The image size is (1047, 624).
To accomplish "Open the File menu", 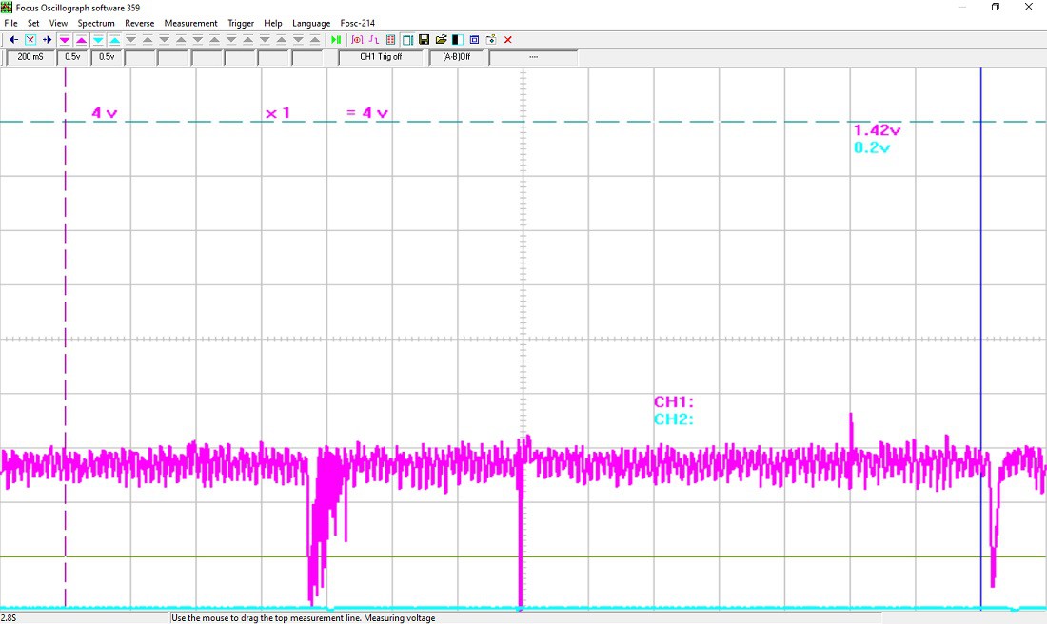I will pos(10,23).
